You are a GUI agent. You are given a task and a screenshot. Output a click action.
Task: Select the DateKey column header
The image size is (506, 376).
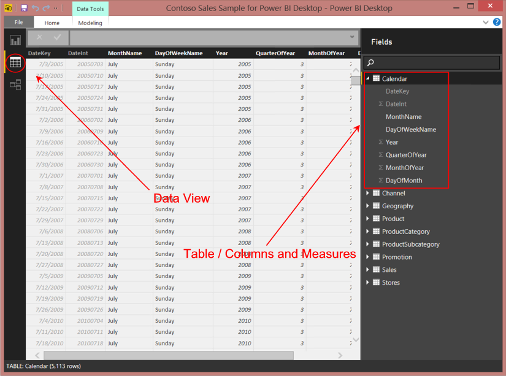(x=39, y=53)
